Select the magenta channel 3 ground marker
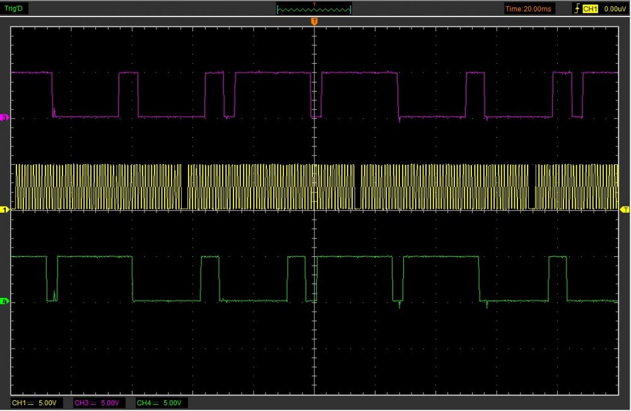The height and width of the screenshot is (411, 631). [x=5, y=118]
